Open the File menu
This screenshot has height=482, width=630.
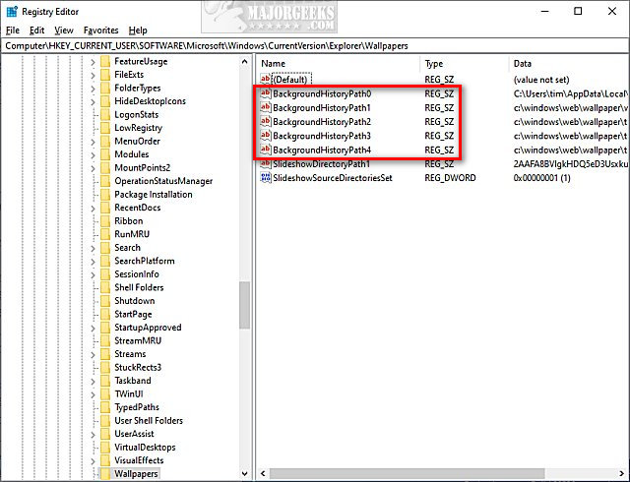tap(13, 30)
